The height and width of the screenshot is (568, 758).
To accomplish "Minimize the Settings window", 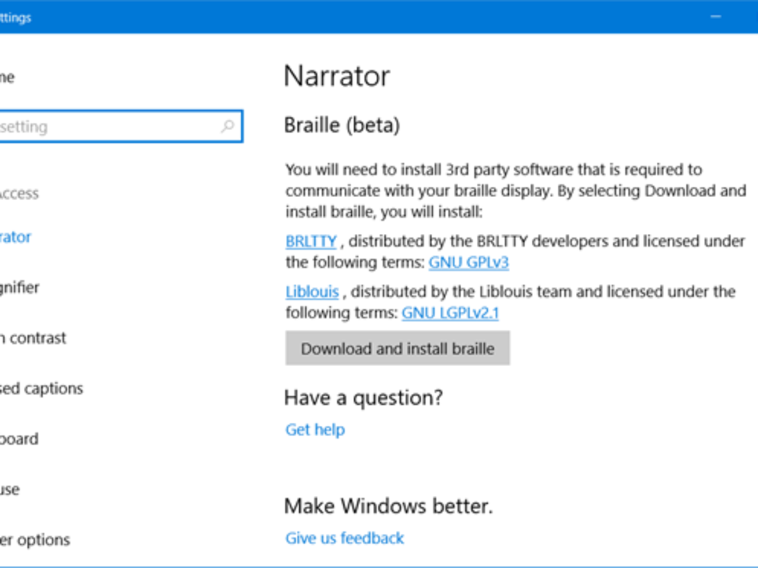I will [x=716, y=16].
